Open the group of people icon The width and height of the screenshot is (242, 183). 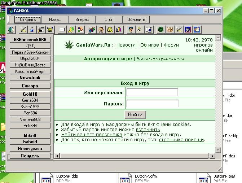pos(92,30)
